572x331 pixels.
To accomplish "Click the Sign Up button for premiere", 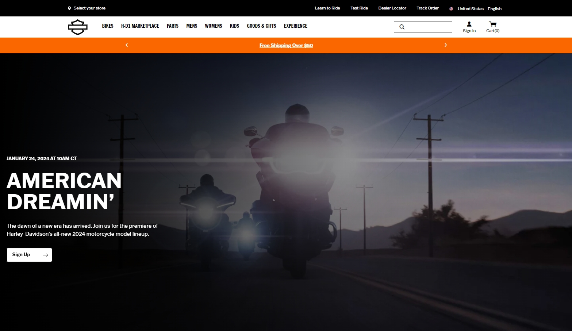I will point(29,255).
